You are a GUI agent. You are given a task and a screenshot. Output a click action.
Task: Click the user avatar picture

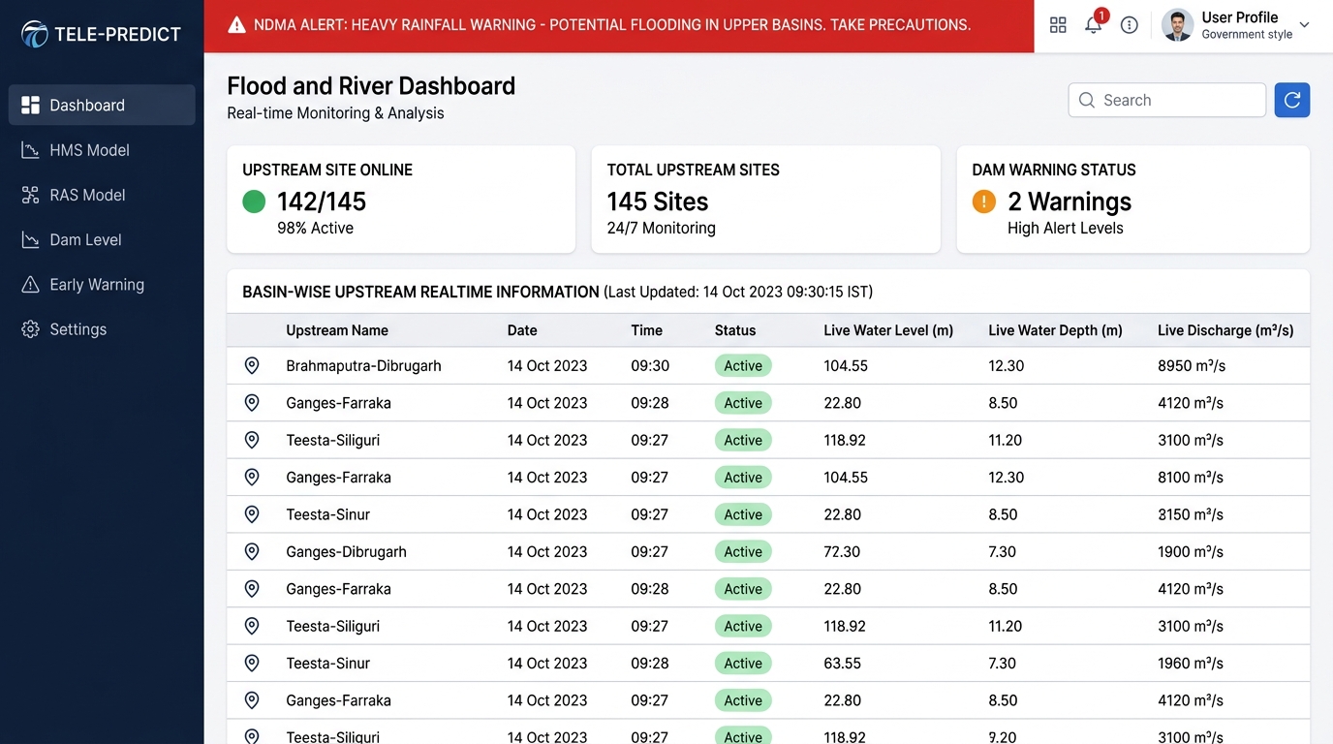pyautogui.click(x=1178, y=25)
